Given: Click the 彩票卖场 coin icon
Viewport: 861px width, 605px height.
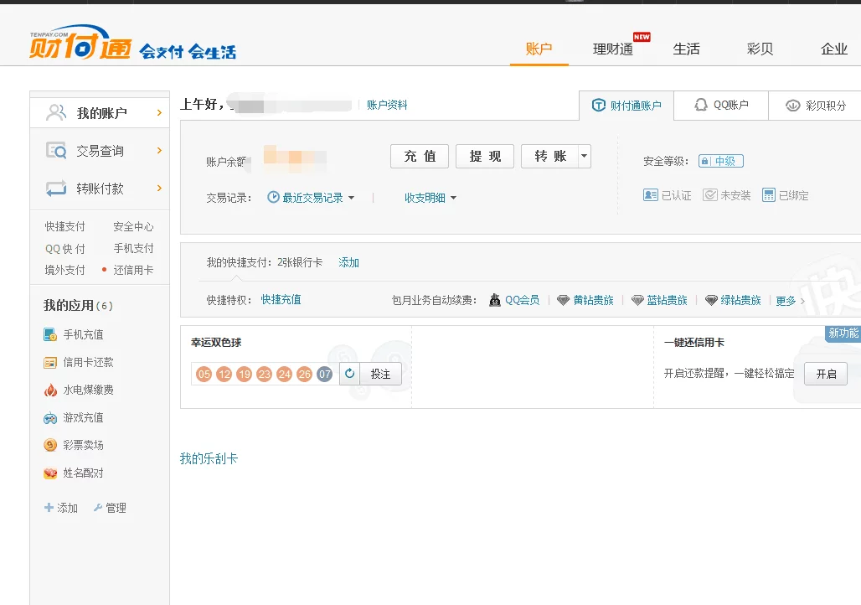Looking at the screenshot, I should pyautogui.click(x=50, y=445).
